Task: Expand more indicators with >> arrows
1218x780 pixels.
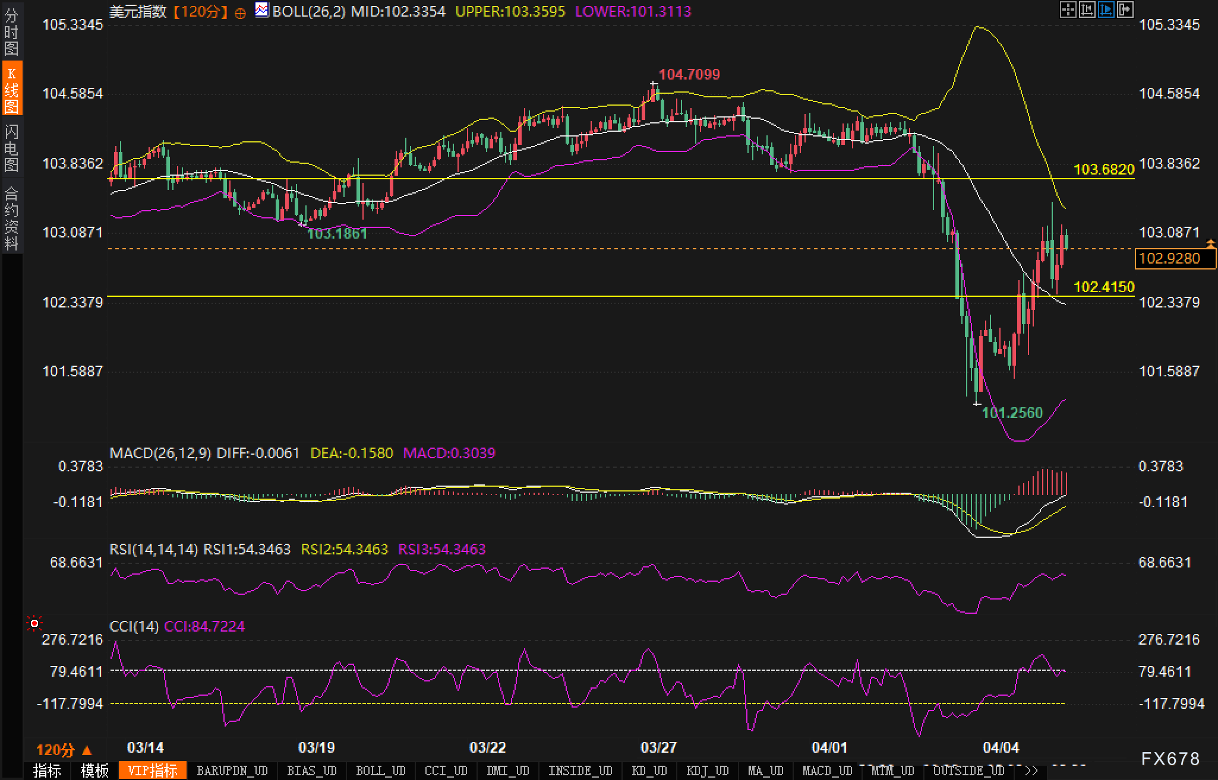Action: tap(1031, 771)
